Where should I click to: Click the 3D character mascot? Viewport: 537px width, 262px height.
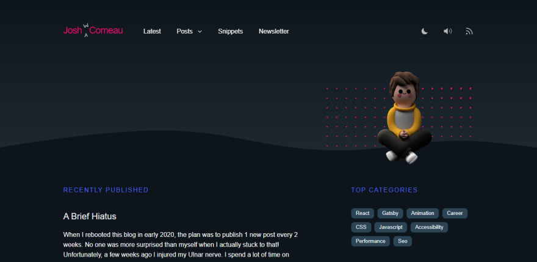(405, 118)
